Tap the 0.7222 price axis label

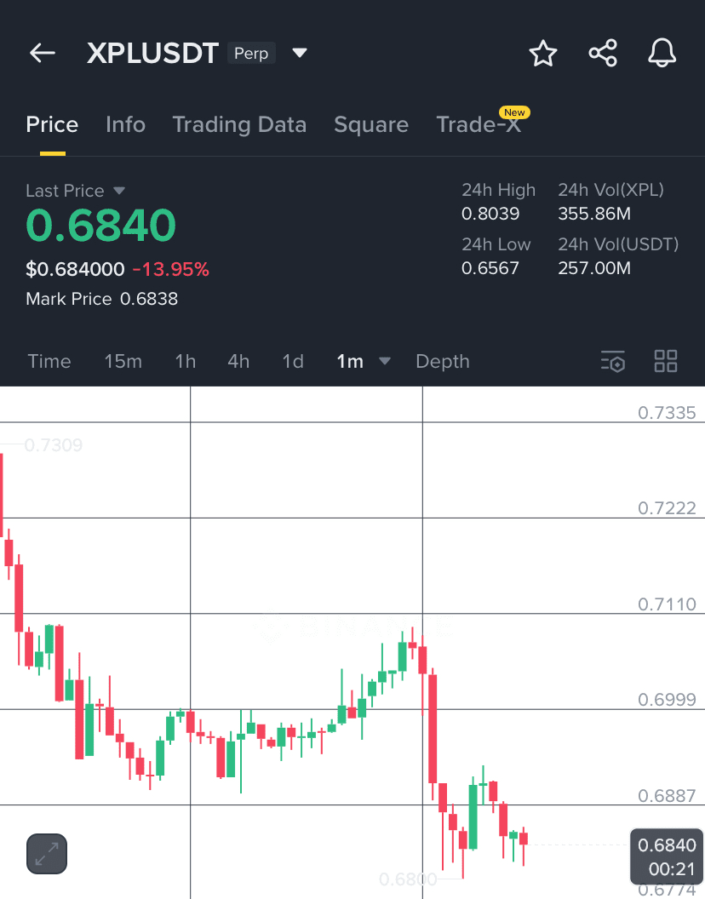click(667, 508)
